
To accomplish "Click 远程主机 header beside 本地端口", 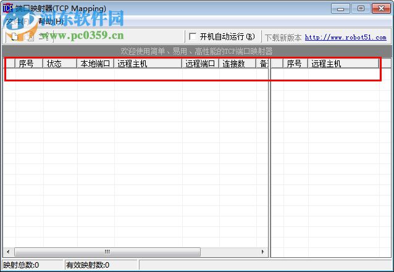I will 148,64.
